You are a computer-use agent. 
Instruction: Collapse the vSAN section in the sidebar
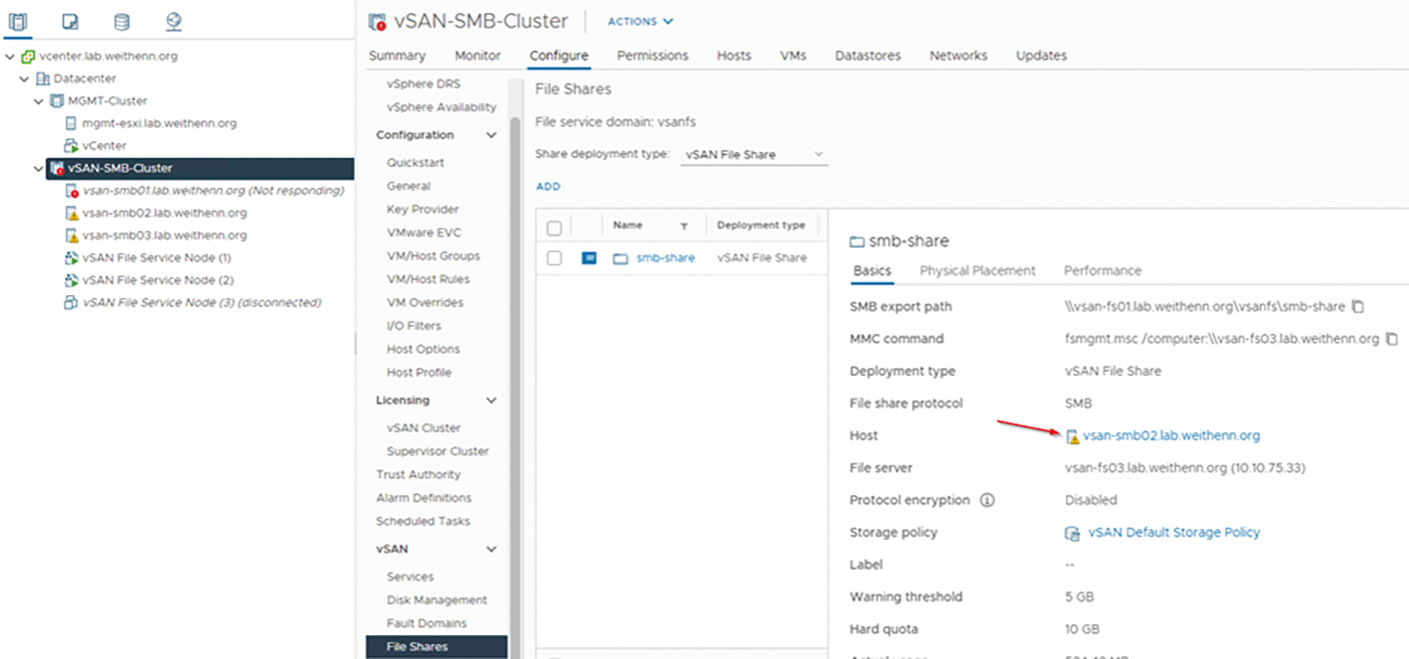click(x=490, y=549)
